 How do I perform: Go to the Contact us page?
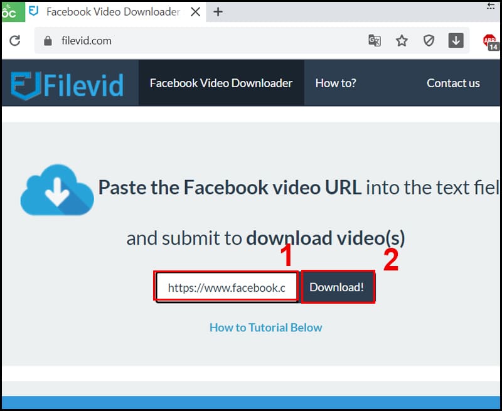click(453, 83)
